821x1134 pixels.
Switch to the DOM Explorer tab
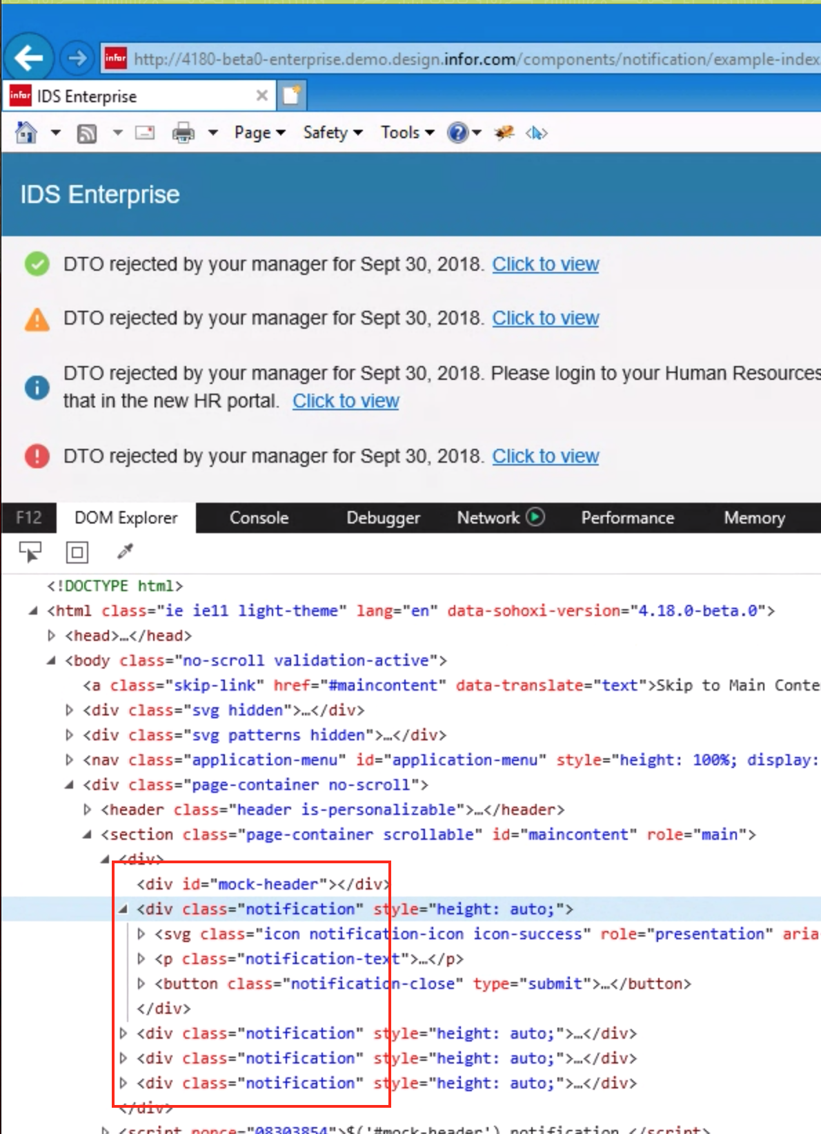point(126,518)
